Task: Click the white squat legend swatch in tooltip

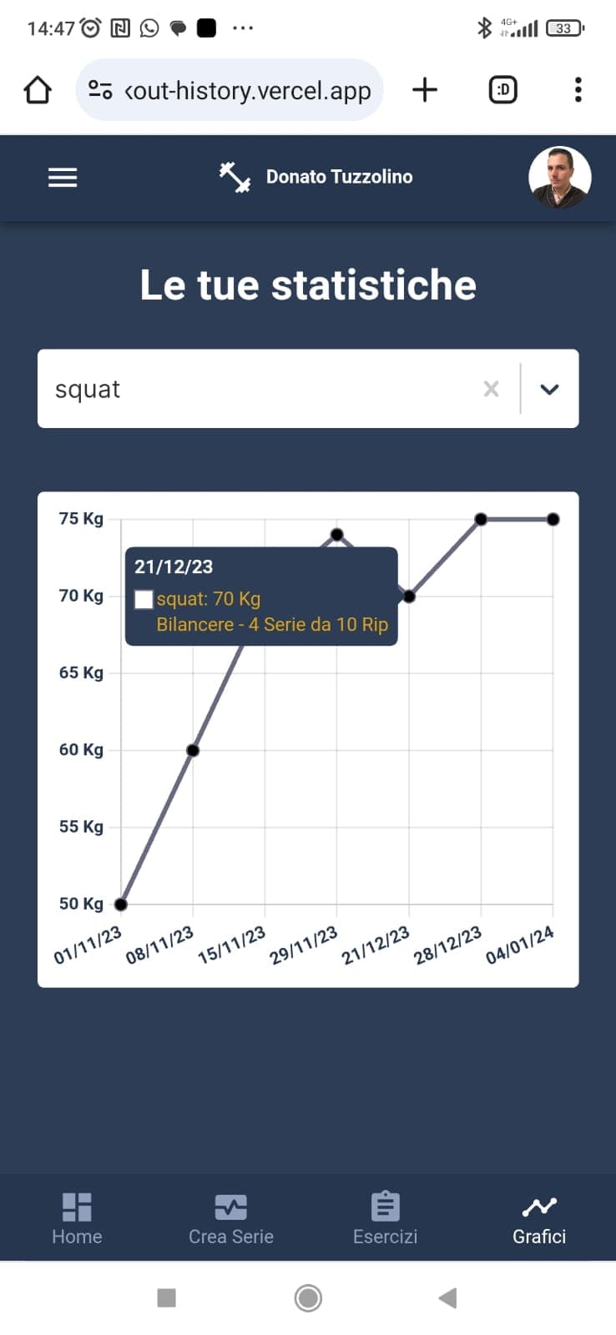Action: pyautogui.click(x=144, y=599)
